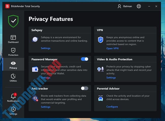Turn off the Password Manager toggle
Image resolution: width=165 pixels, height=121 pixels.
[x=85, y=59]
